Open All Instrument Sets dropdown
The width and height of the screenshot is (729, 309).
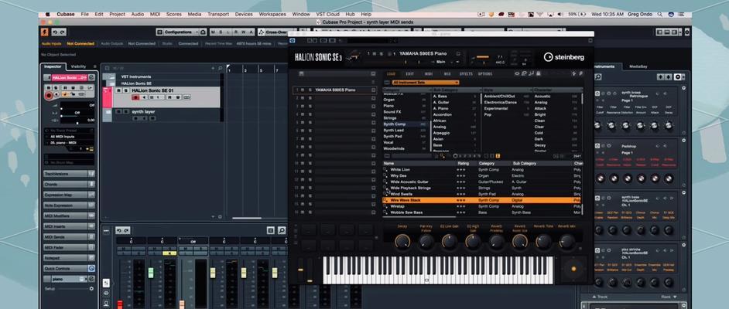(x=426, y=83)
